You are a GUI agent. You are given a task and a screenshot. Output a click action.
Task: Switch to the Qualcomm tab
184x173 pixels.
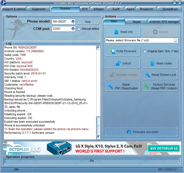[x=39, y=9]
